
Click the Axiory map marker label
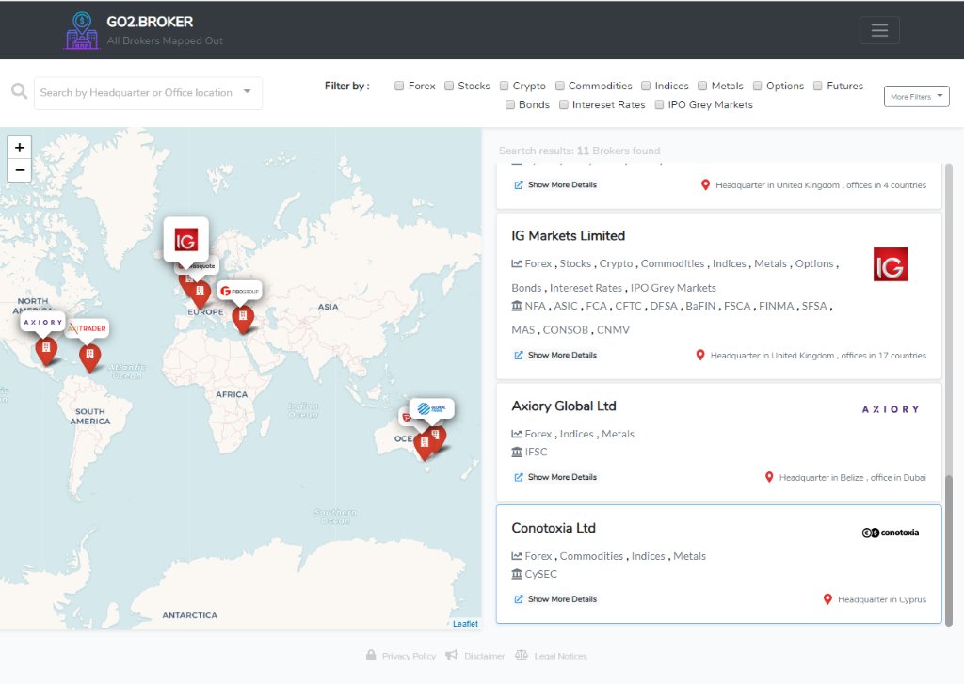click(x=42, y=322)
